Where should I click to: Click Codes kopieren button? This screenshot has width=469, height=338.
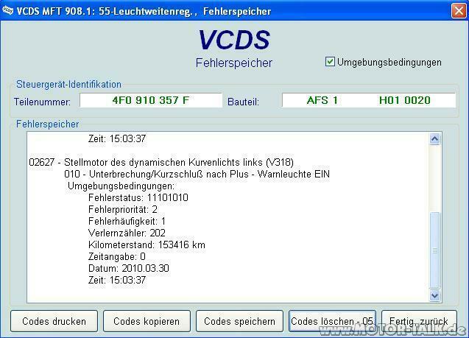click(x=147, y=321)
